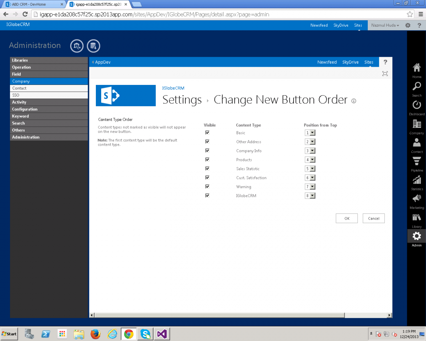Image resolution: width=426 pixels, height=341 pixels.
Task: Click the Start button
Action: (10, 334)
